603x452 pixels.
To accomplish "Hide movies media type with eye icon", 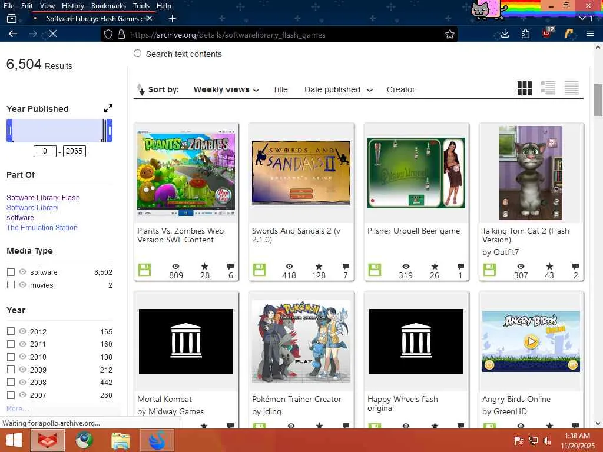I will [x=23, y=284].
